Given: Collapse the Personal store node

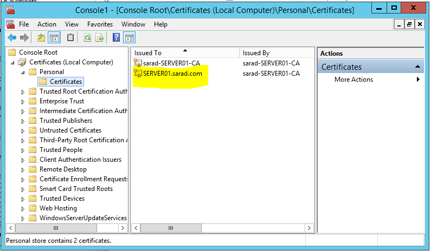Looking at the screenshot, I should (23, 72).
